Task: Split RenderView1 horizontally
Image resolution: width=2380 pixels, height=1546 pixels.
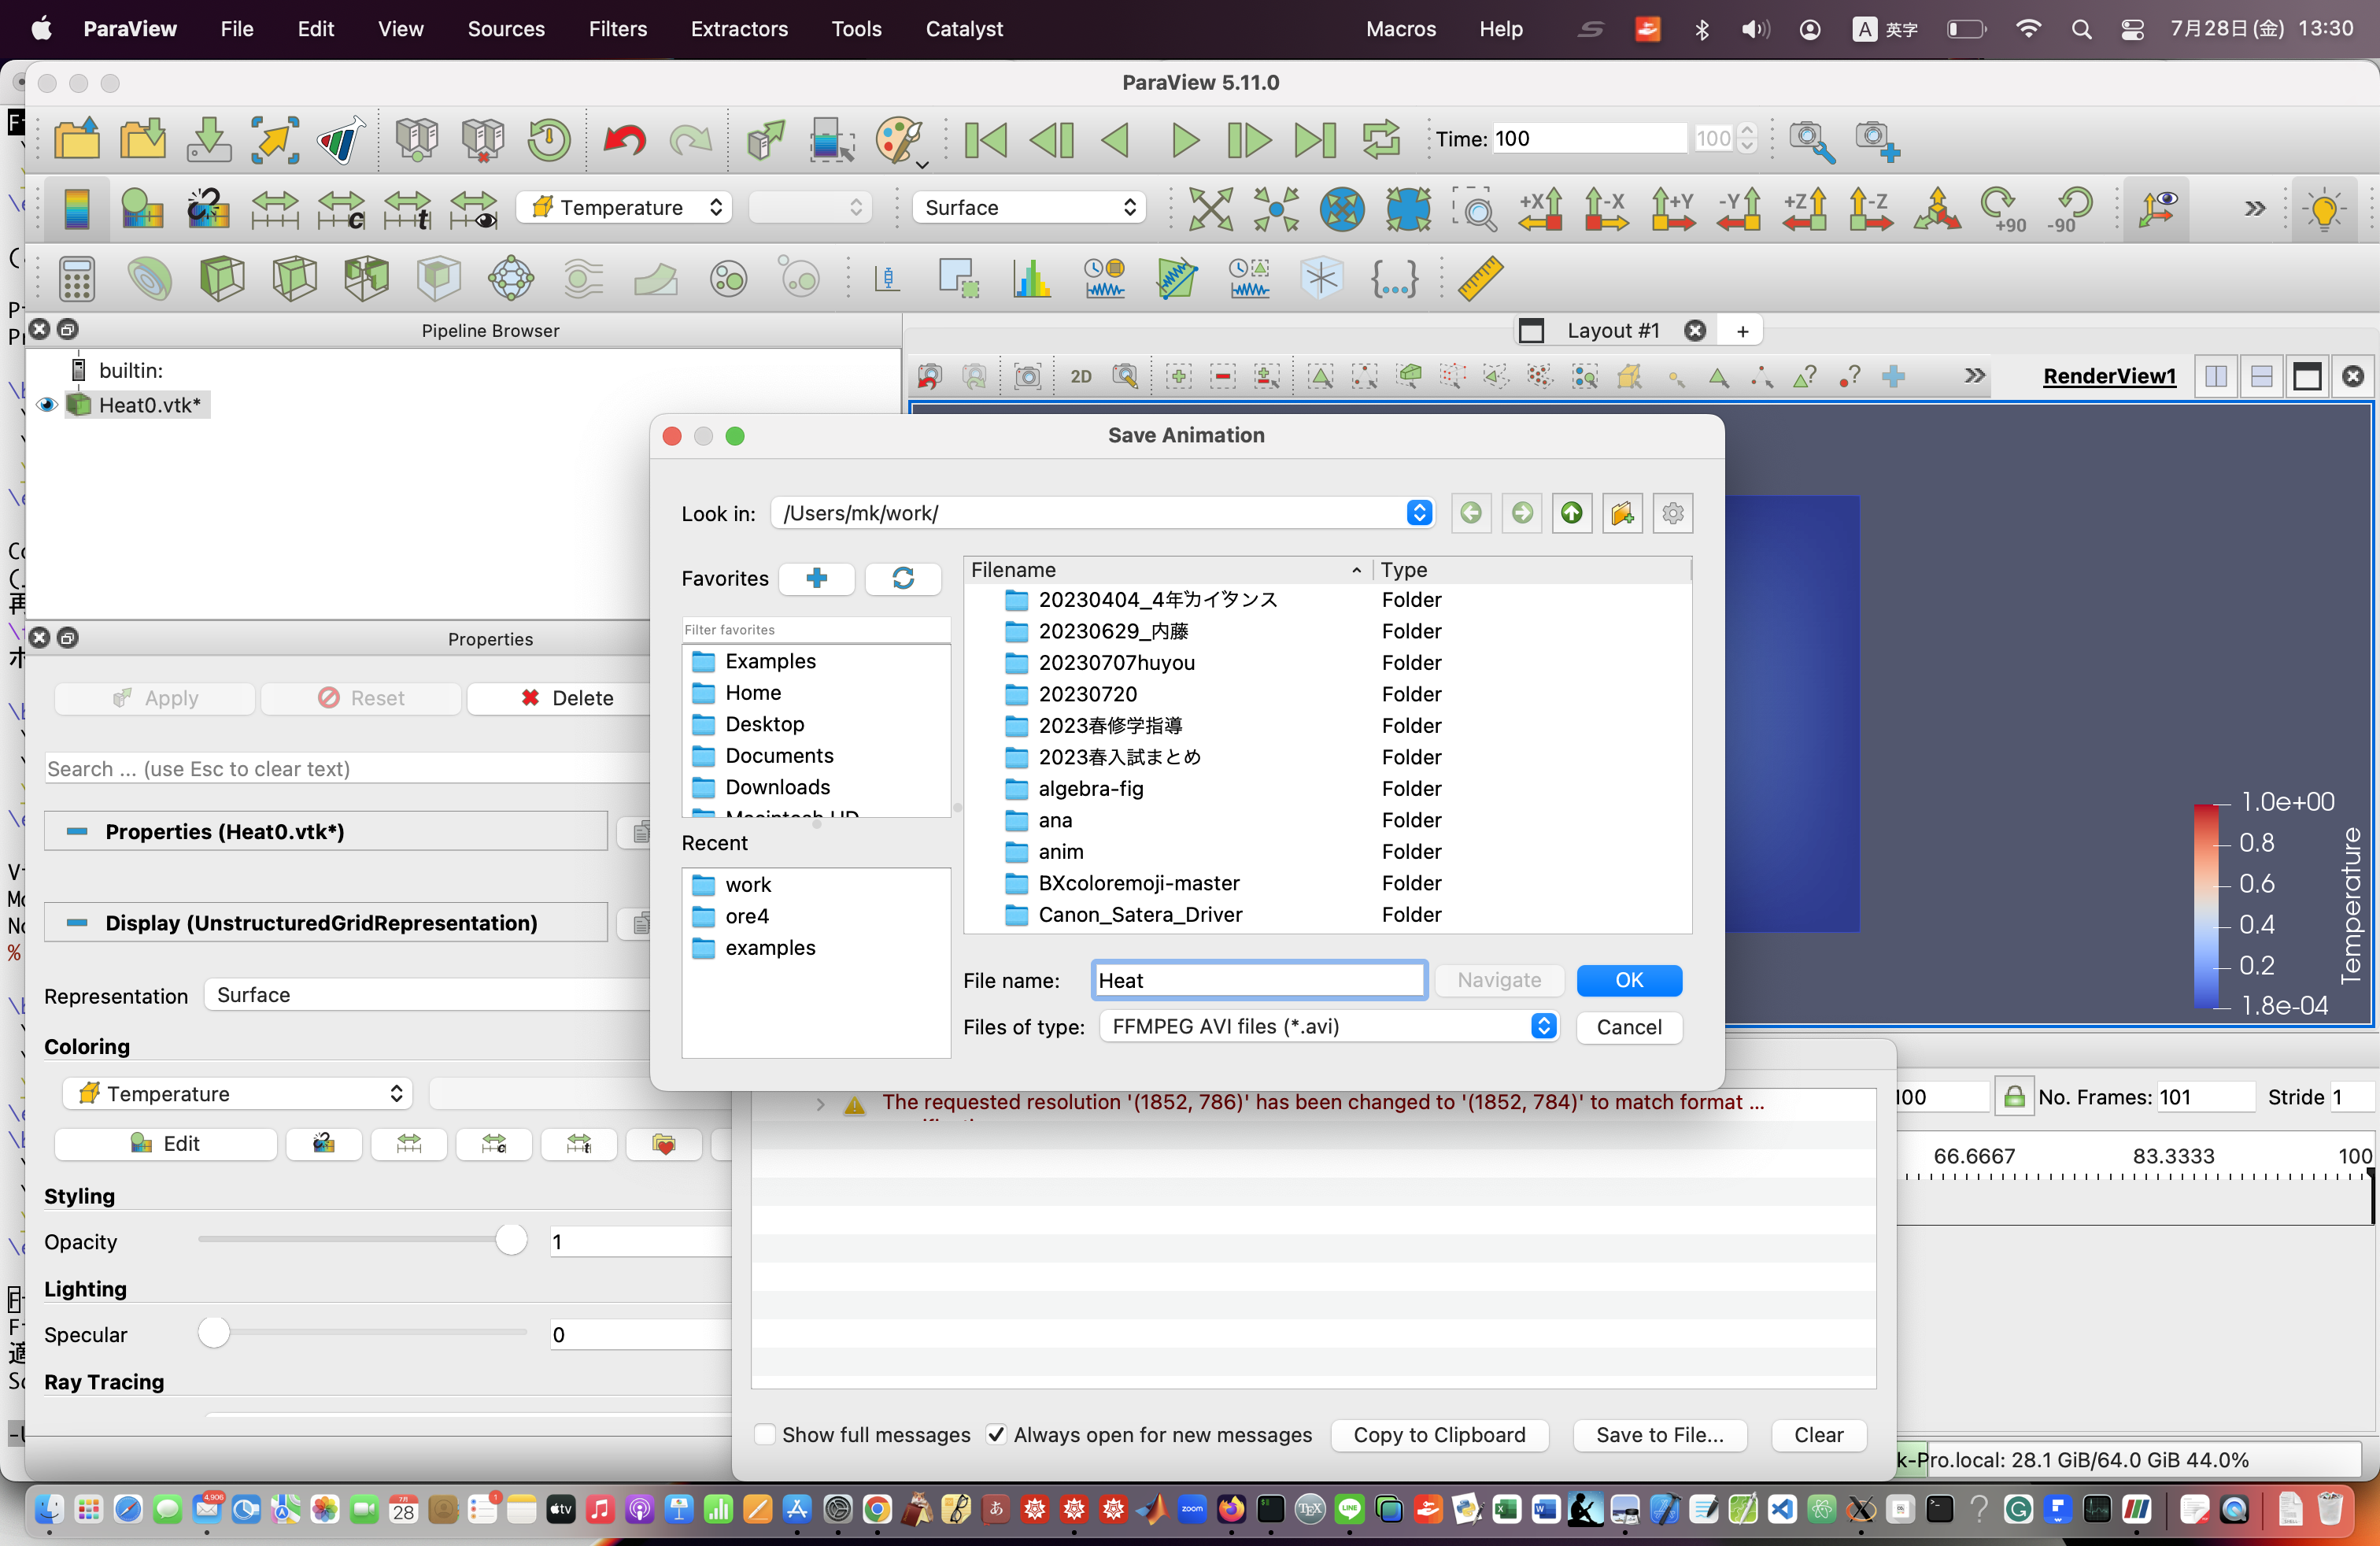Action: pyautogui.click(x=2216, y=376)
